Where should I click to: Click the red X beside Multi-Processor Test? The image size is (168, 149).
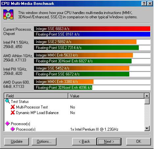pos(13,107)
